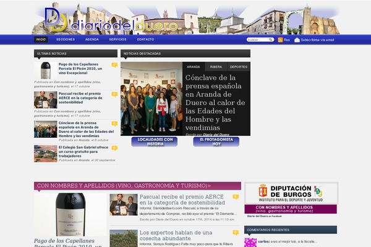Viewport: 371px width, 247px height.
Task: Click carlos commenter avatar in recent comments
Action: [250, 243]
